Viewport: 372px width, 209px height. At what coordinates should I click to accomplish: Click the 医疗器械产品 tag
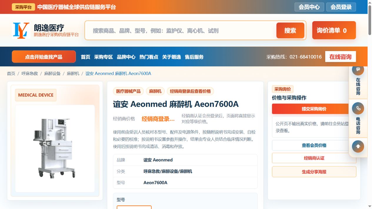tap(129, 91)
